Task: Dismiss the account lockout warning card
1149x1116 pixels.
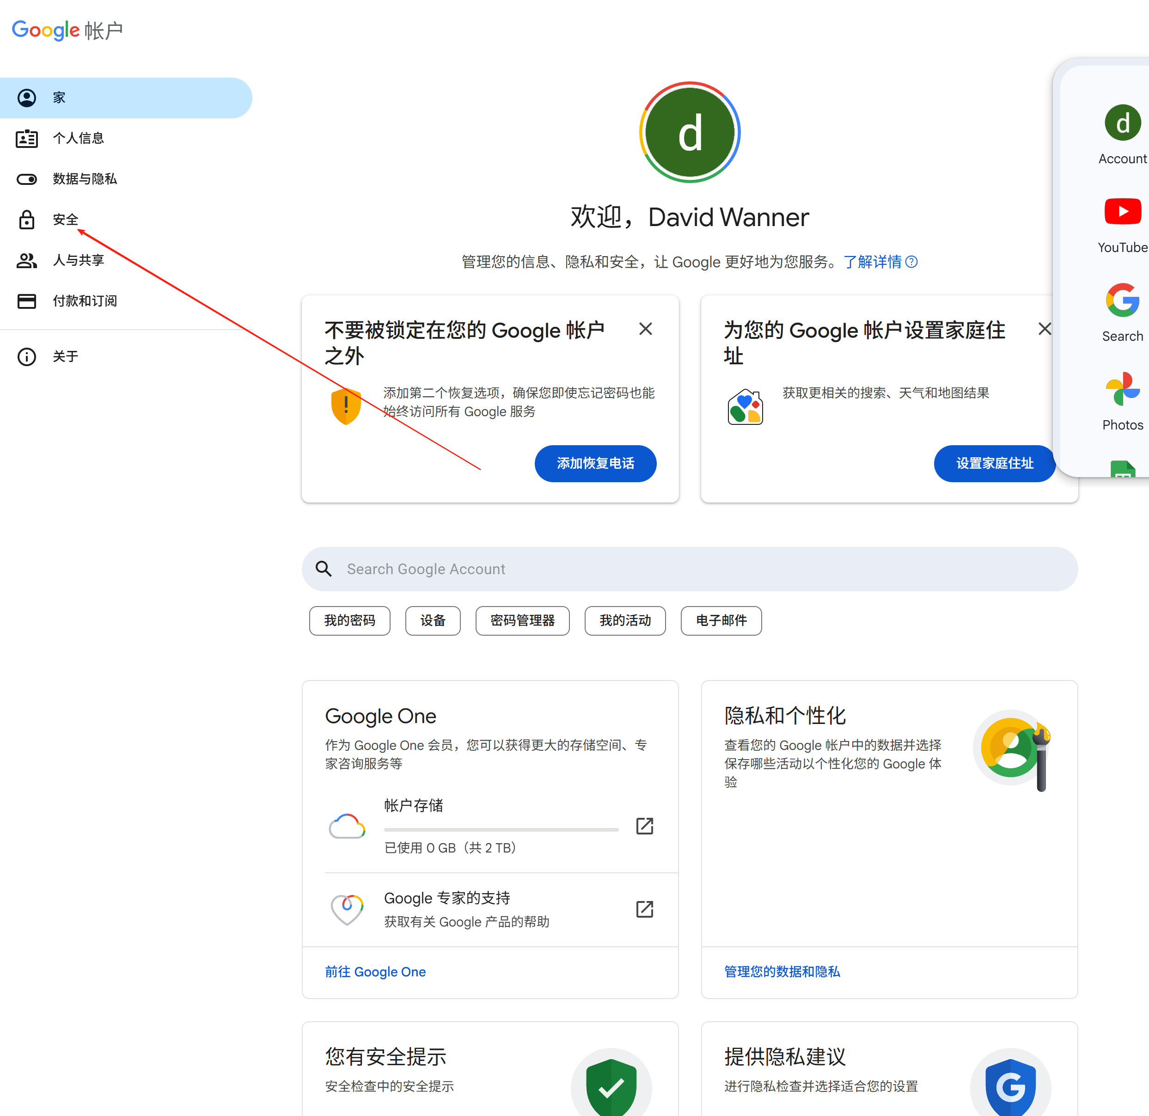Action: click(x=645, y=329)
